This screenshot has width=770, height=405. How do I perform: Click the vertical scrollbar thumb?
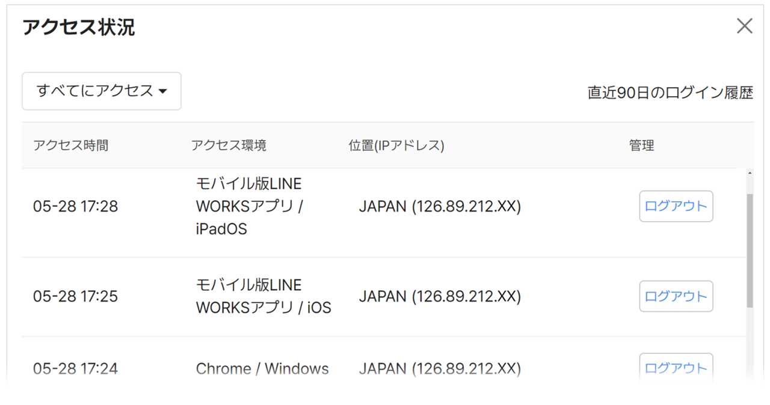750,249
